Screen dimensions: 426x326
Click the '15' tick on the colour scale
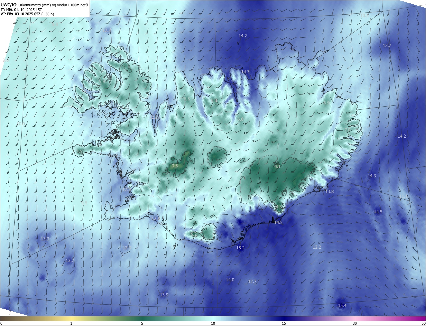click(284, 323)
